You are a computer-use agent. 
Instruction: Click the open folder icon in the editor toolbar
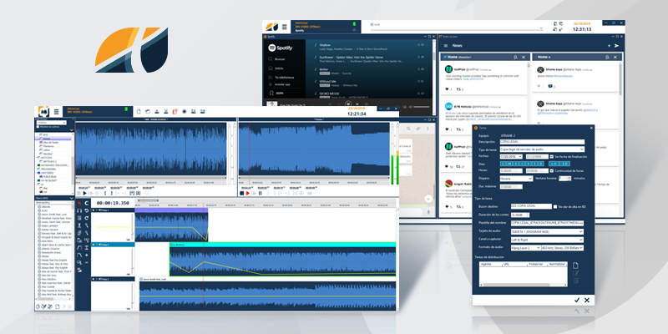coord(148,112)
